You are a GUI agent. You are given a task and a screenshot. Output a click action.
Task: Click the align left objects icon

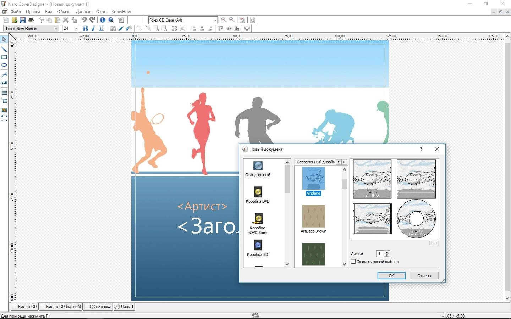click(194, 28)
